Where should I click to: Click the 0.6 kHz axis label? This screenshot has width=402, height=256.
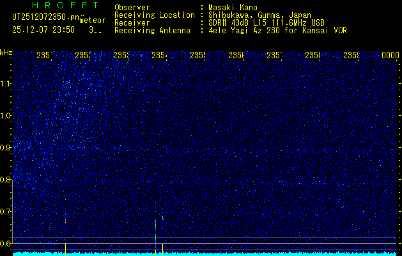point(5,243)
